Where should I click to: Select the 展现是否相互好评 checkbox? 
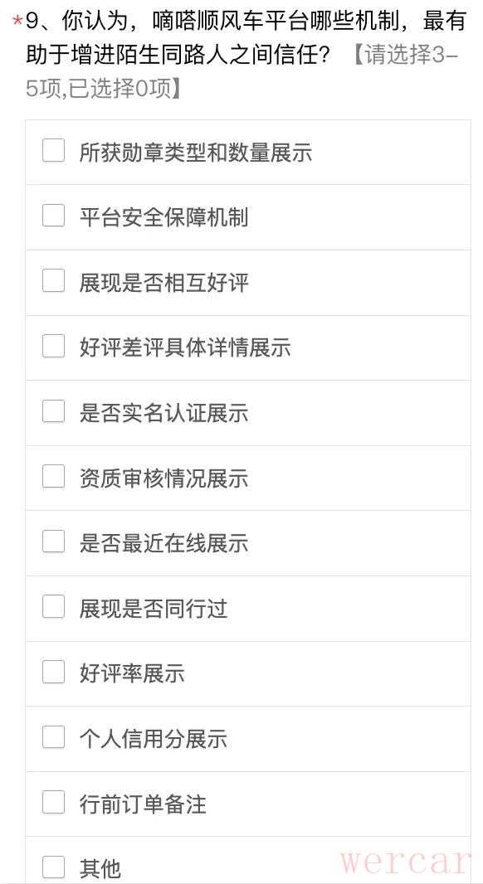(x=54, y=281)
